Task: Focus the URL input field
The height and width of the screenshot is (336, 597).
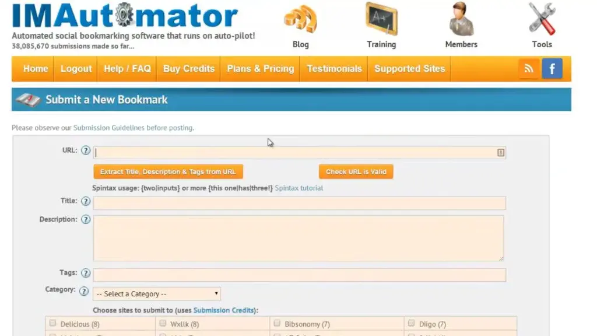Action: (300, 152)
